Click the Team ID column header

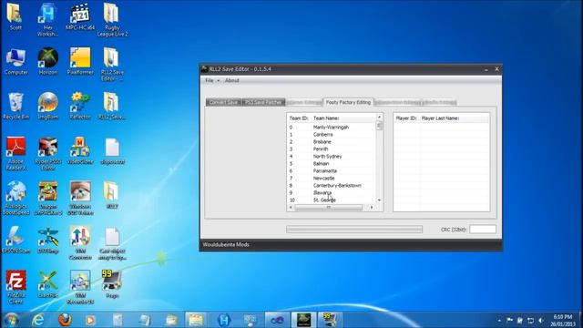299,118
